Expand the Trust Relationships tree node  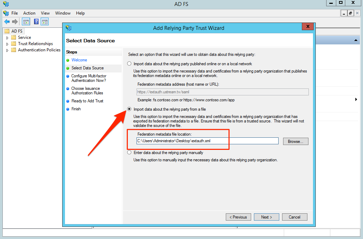tap(7, 44)
